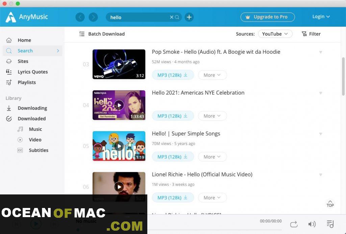This screenshot has width=346, height=234.
Task: Click the magnifier icon in search box
Action: coord(177,17)
